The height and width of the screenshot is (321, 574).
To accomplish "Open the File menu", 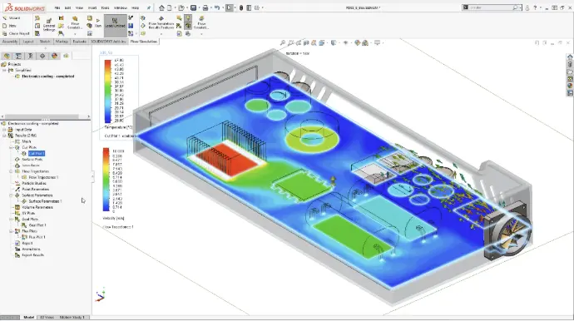I will 57,7.
